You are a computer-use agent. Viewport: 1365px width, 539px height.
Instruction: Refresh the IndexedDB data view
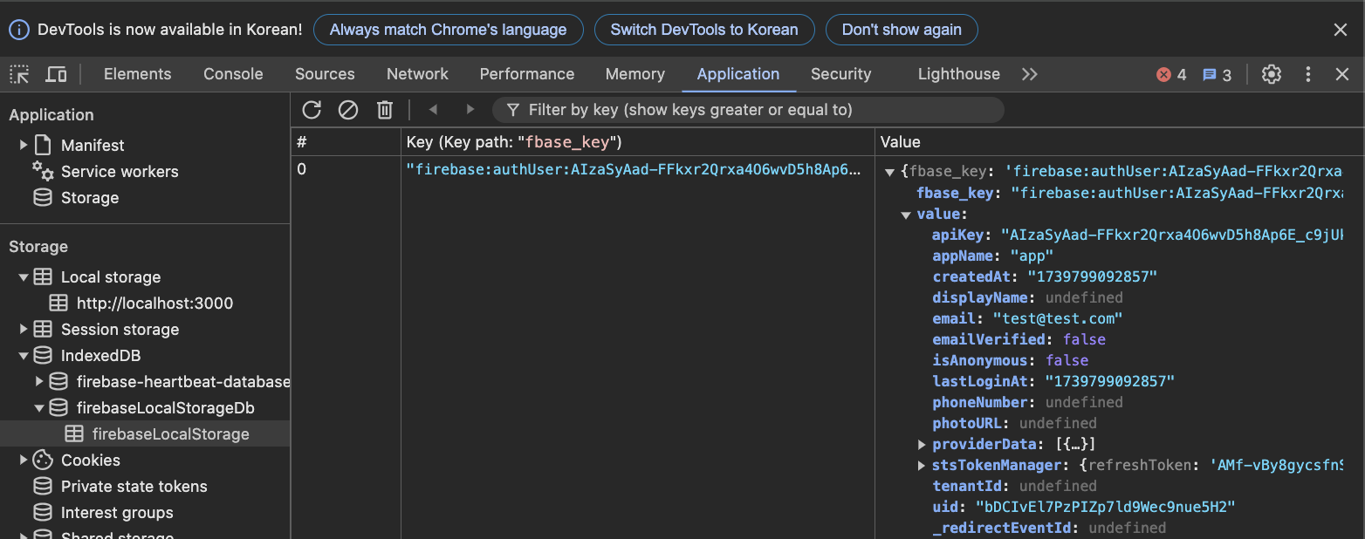(312, 110)
